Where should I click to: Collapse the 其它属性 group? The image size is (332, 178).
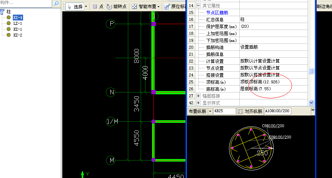tap(198, 6)
